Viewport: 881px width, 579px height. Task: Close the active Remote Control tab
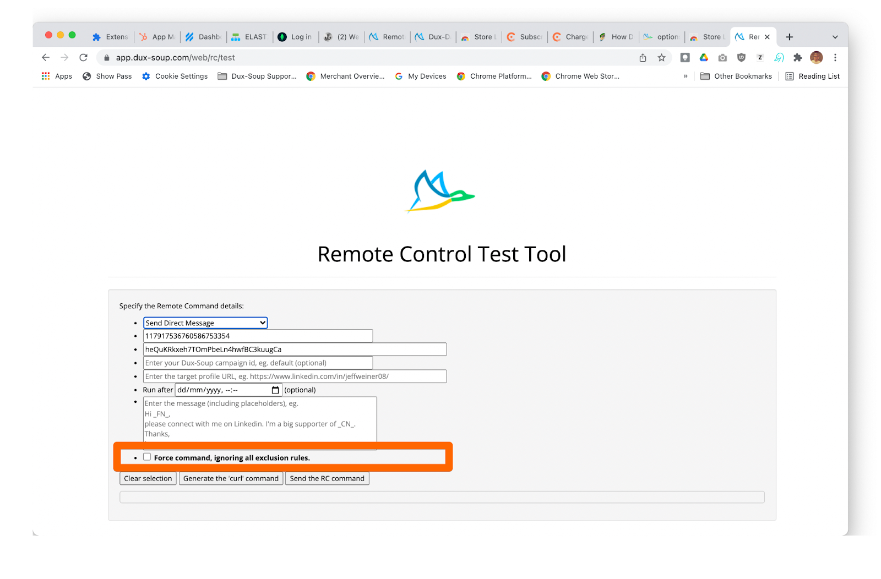click(767, 37)
